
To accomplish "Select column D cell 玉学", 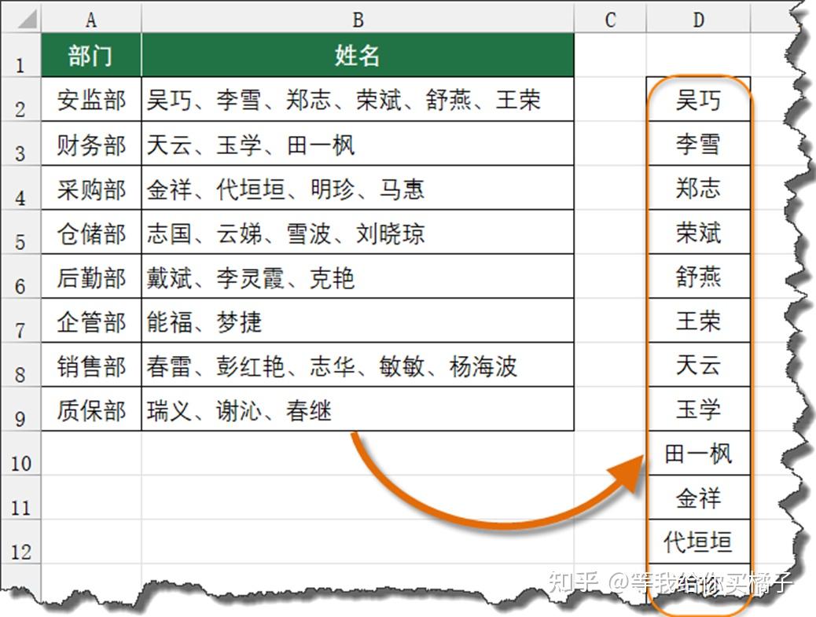I will pos(698,409).
